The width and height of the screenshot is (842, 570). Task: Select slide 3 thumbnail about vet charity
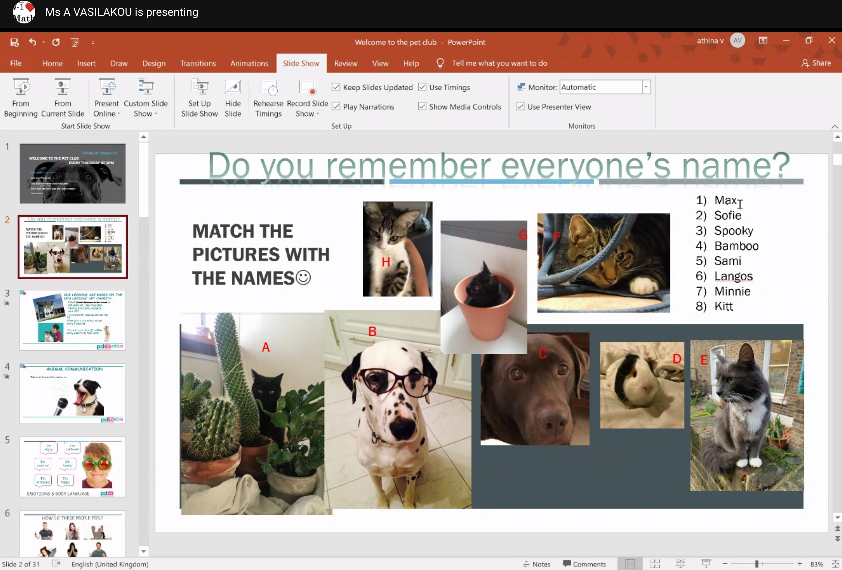coord(72,320)
